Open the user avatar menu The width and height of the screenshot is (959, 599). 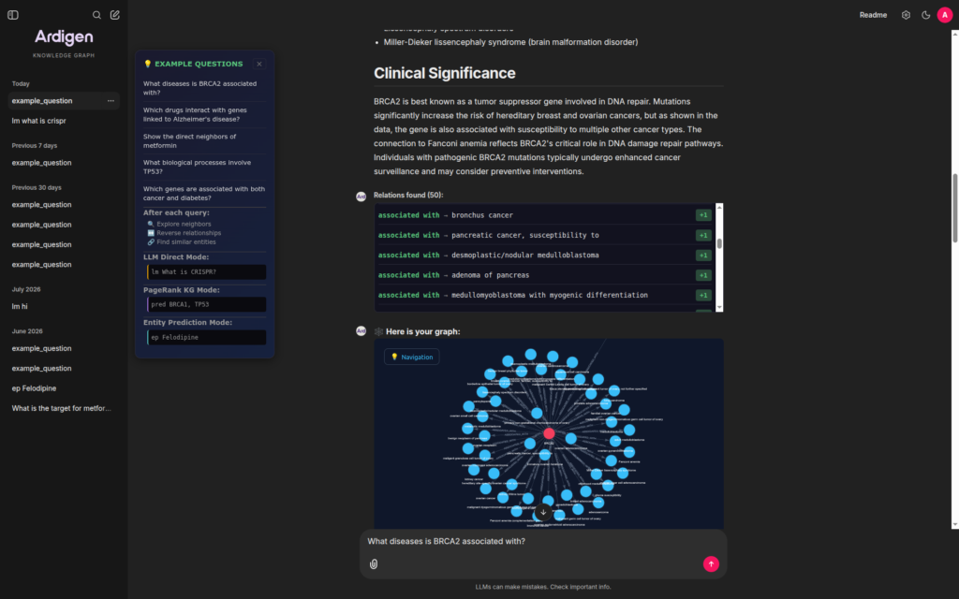(944, 15)
